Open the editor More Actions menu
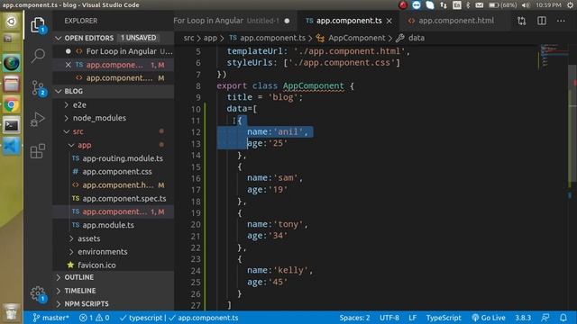Viewport: 577px width, 324px height. tap(561, 21)
